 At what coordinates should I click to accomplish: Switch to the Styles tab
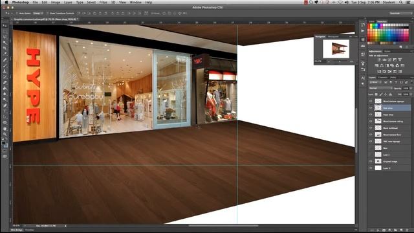387,51
